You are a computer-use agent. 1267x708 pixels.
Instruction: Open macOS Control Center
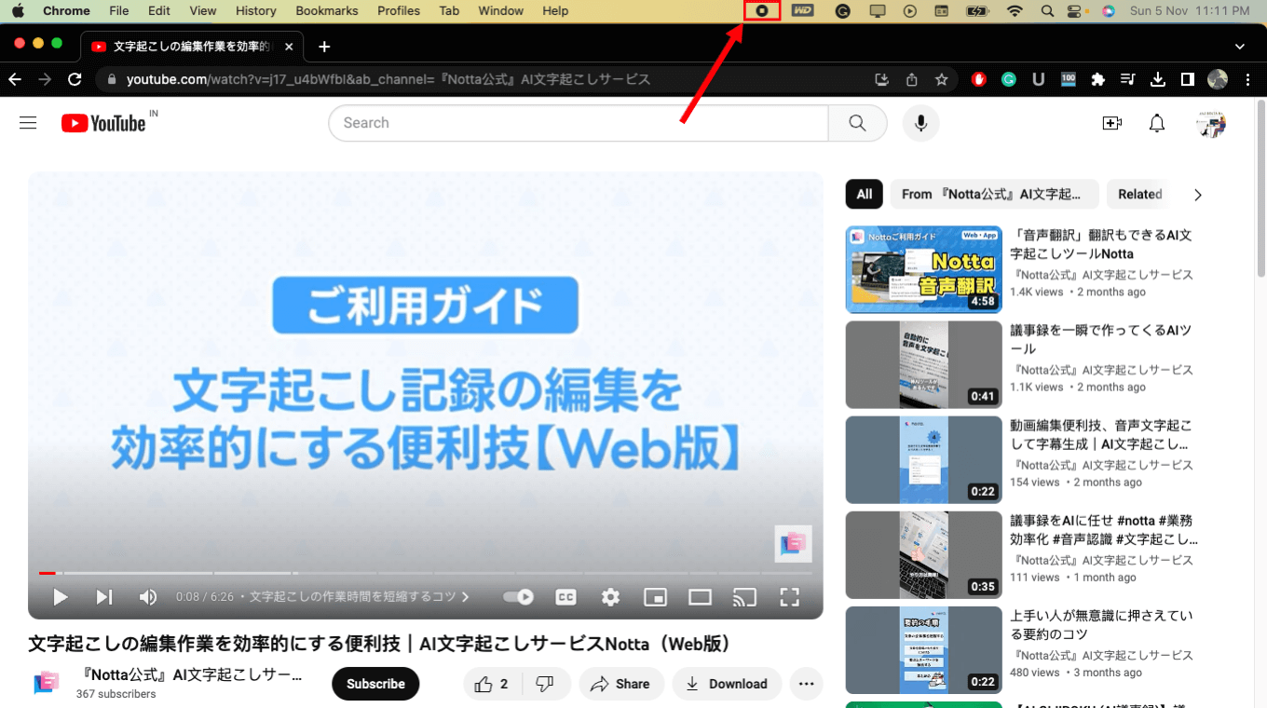point(1076,11)
